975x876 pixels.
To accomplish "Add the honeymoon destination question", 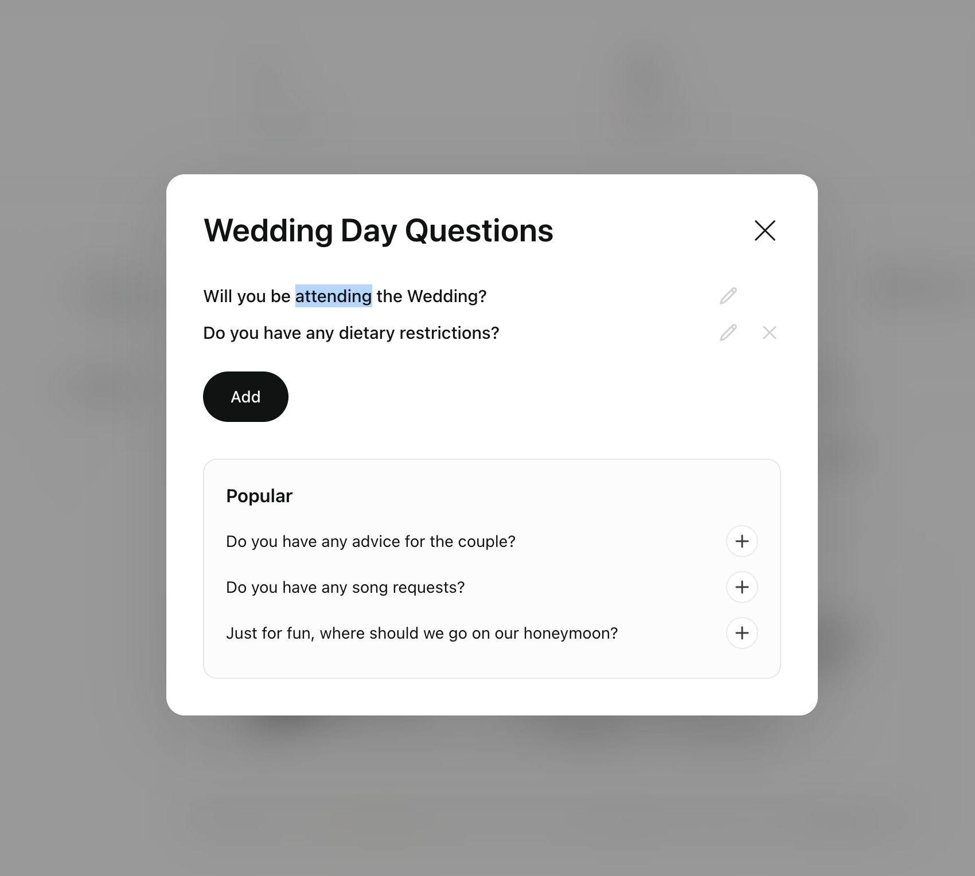I will (x=742, y=633).
